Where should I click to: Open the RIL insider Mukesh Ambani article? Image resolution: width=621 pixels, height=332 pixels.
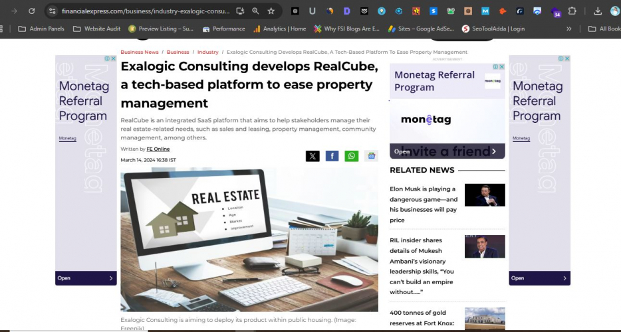point(422,266)
